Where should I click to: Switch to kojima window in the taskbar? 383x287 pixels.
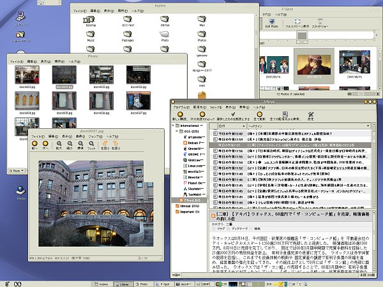coord(103,284)
